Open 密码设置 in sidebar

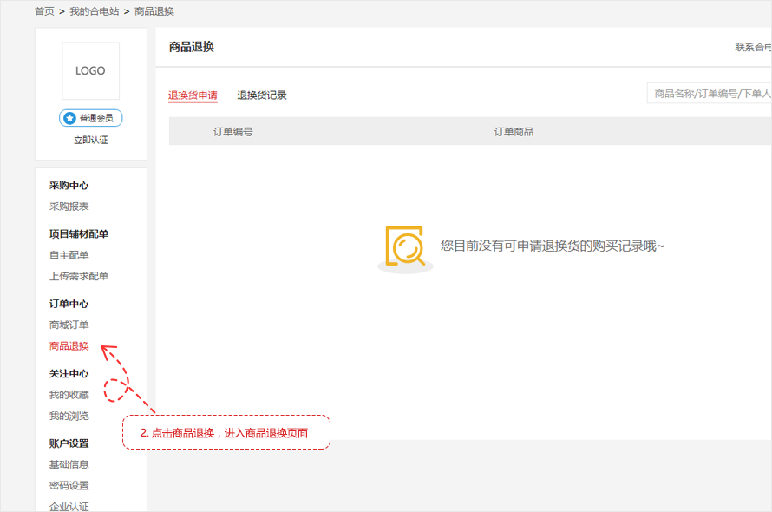69,485
